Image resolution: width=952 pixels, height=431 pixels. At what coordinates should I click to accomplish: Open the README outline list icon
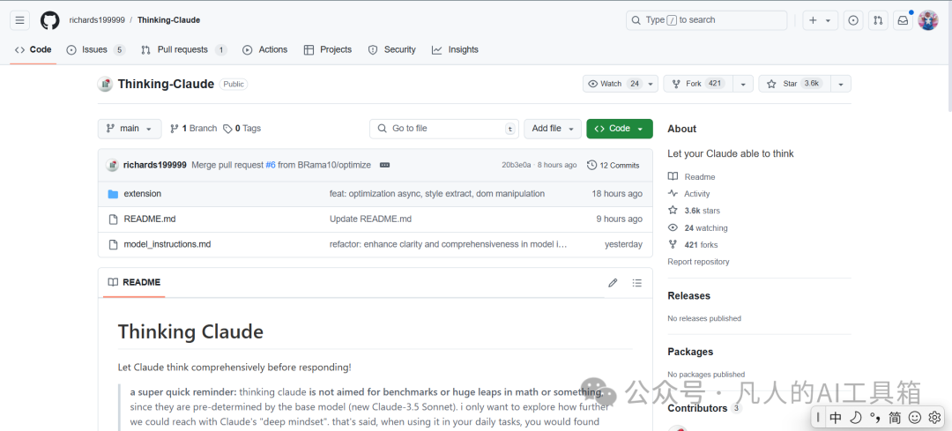pyautogui.click(x=637, y=283)
